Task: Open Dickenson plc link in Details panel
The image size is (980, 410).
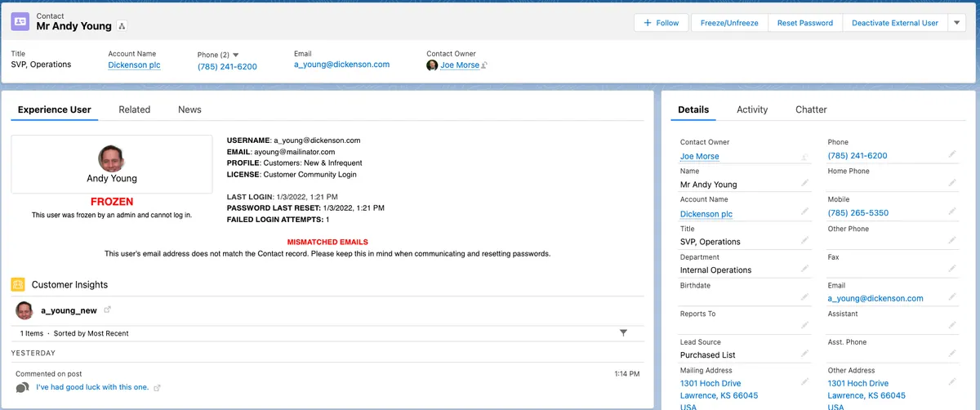Action: tap(706, 213)
